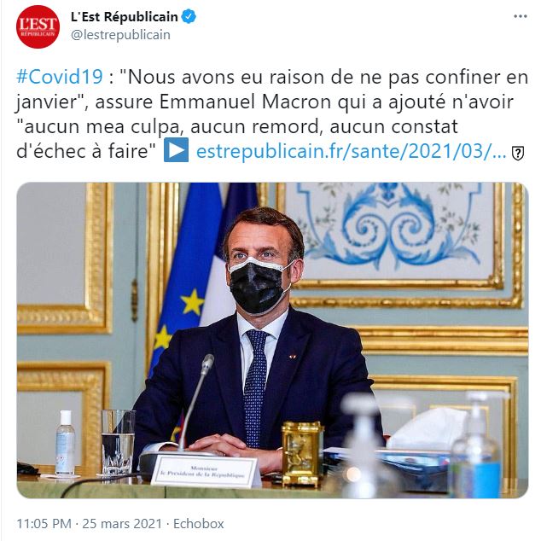Open the three-dot more options menu

coord(521,16)
